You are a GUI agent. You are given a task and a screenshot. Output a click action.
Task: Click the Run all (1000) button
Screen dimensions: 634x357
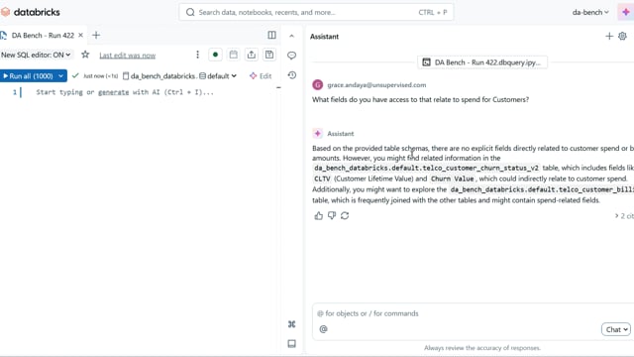pyautogui.click(x=28, y=76)
